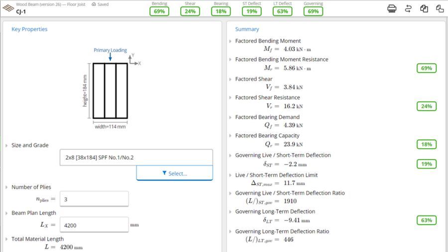Click the size and grade field 2x8 SPF
The height and width of the screenshot is (252, 448).
pos(136,157)
